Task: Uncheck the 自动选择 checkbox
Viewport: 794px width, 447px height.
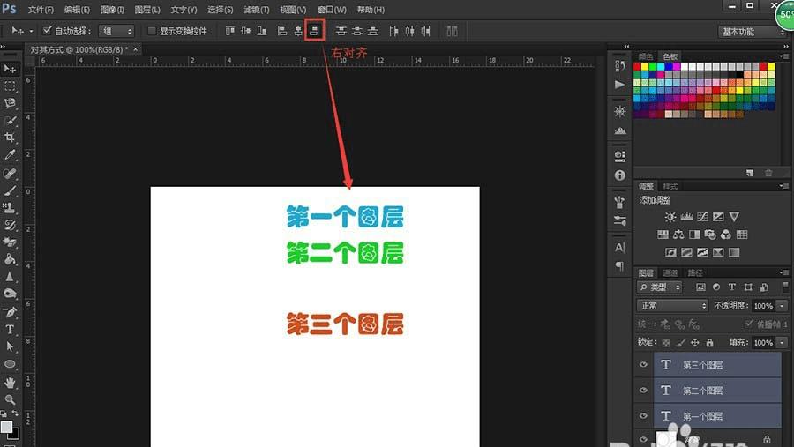Action: (48, 31)
